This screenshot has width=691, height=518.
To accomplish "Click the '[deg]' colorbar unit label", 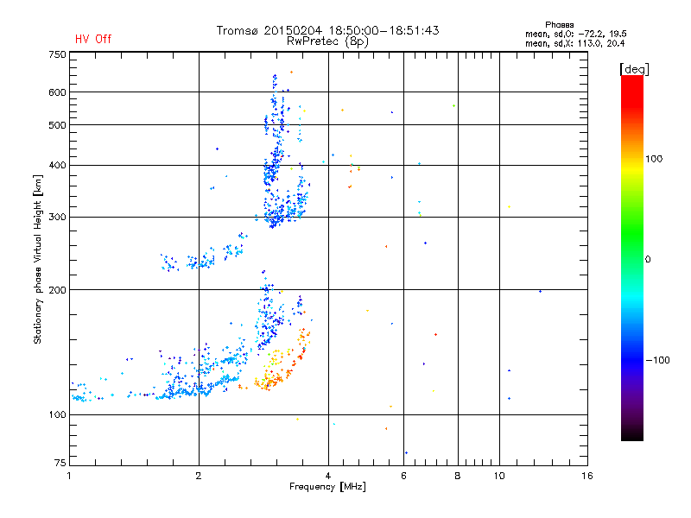I will tap(634, 69).
